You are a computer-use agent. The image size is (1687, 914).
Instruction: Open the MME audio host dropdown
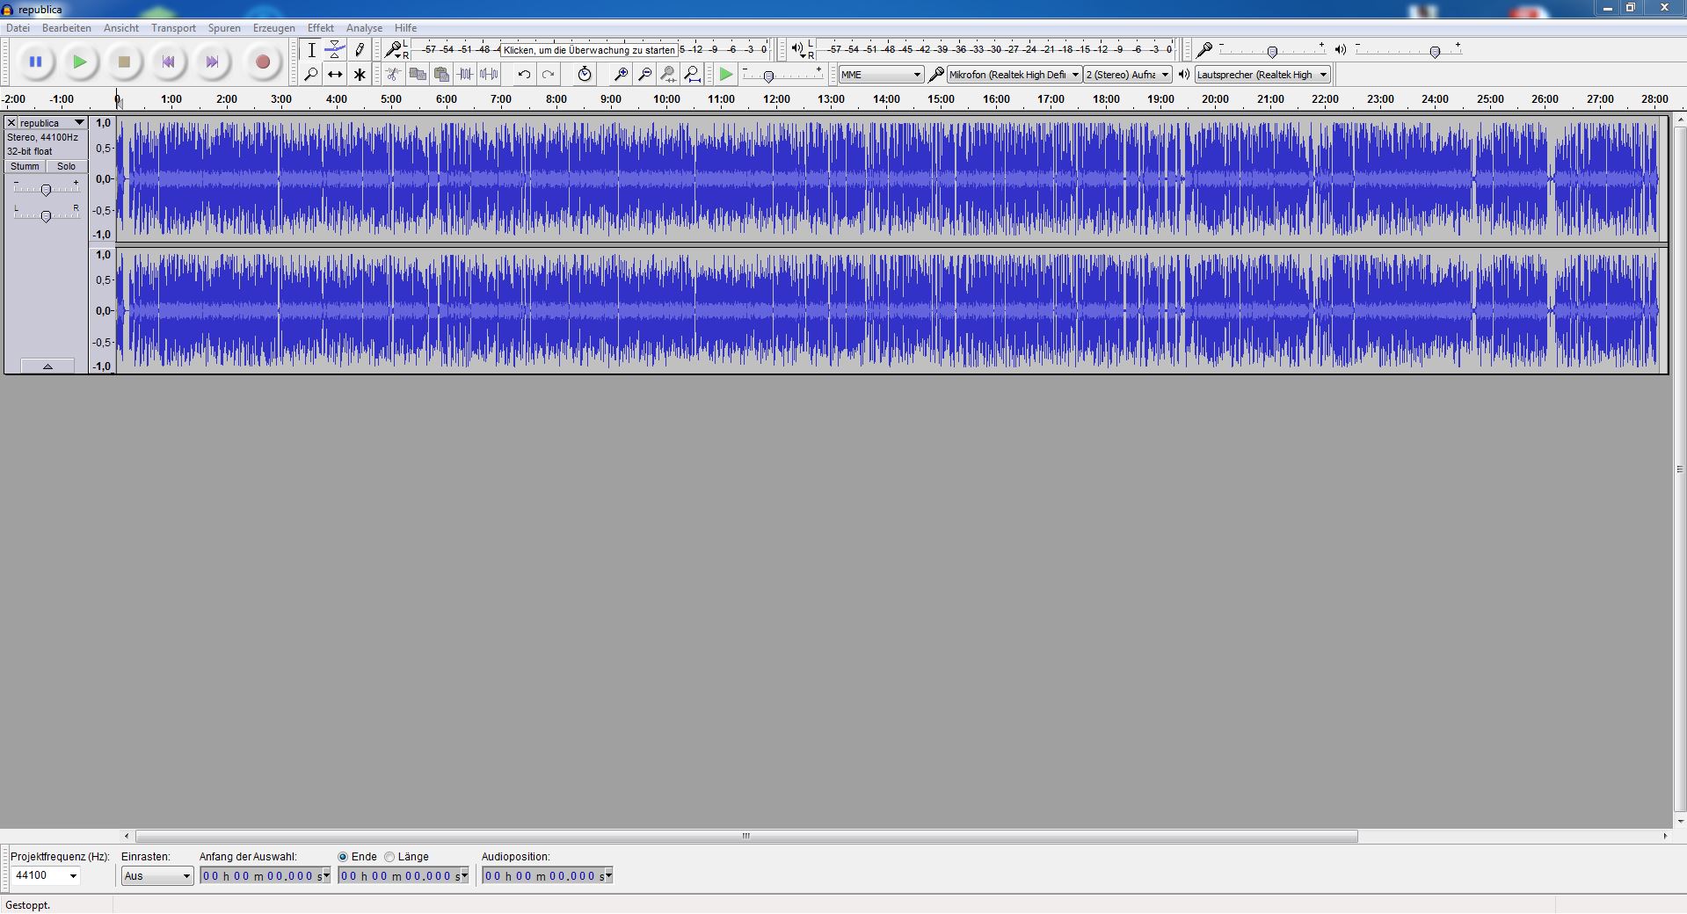881,75
